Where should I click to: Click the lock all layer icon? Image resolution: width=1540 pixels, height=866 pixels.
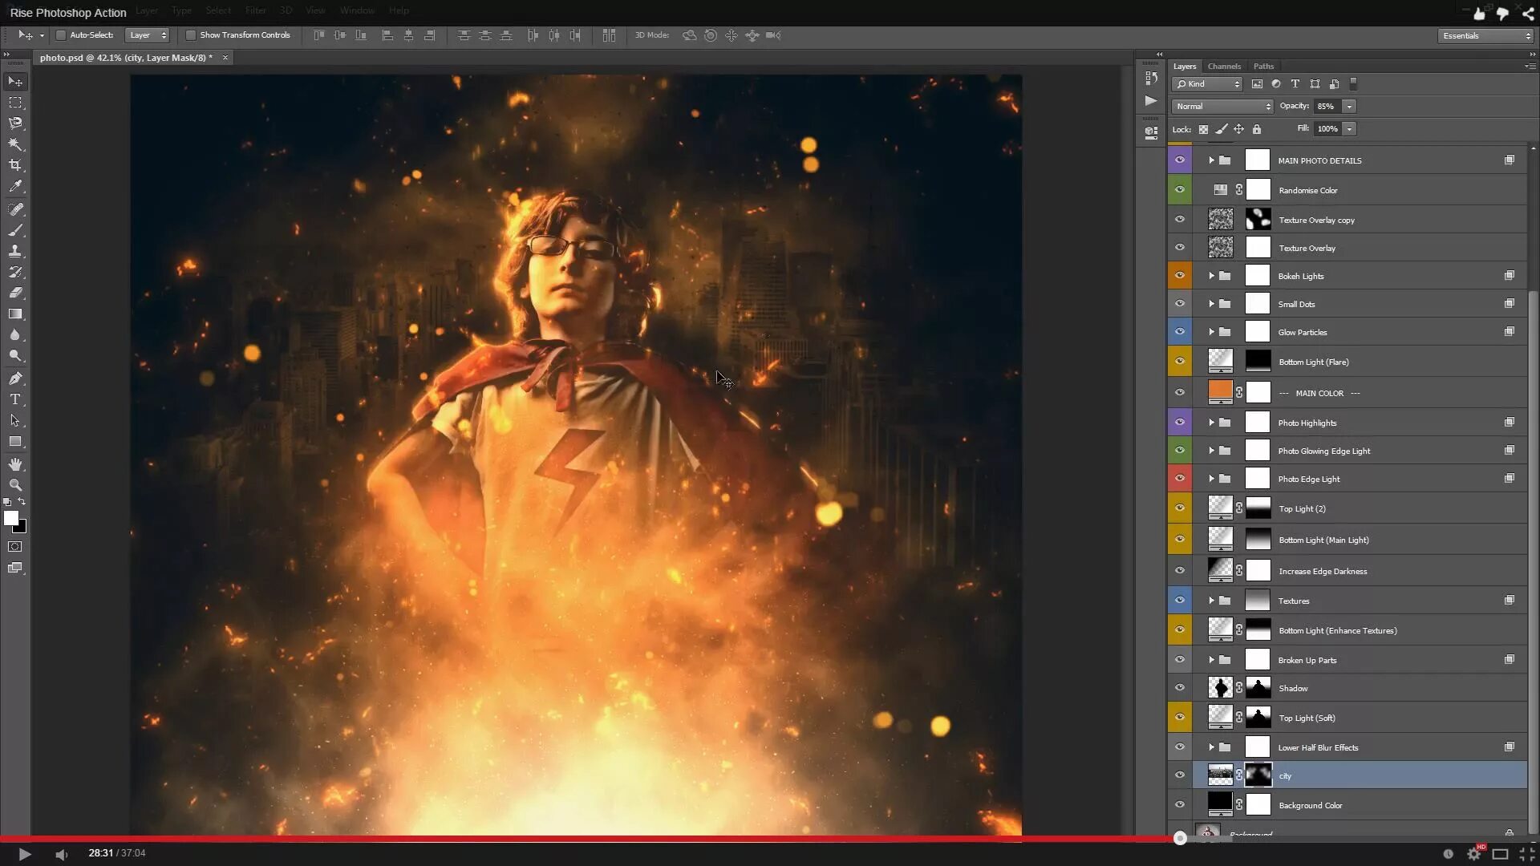1257,129
